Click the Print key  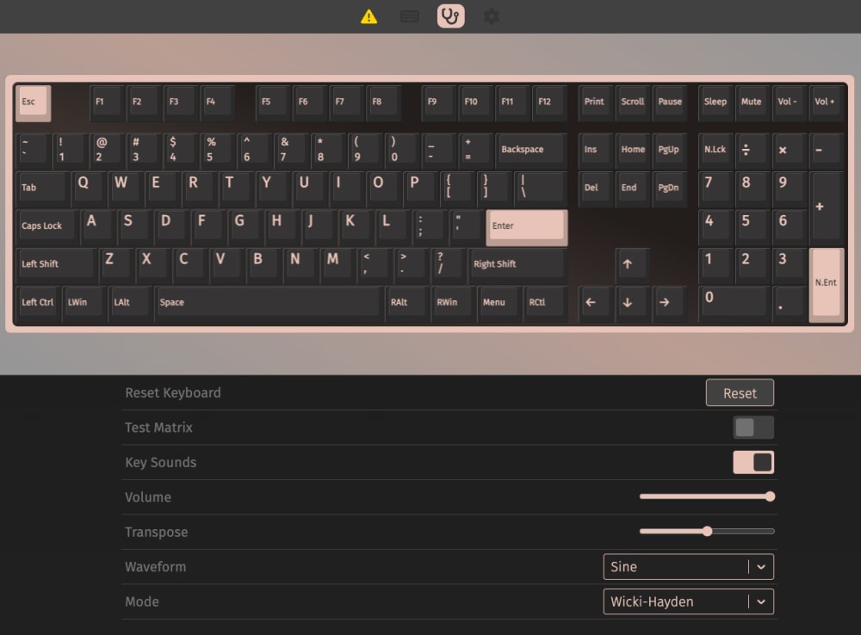[x=595, y=103]
